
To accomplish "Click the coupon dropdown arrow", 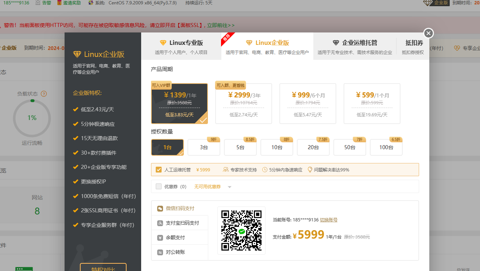I will coord(229,187).
